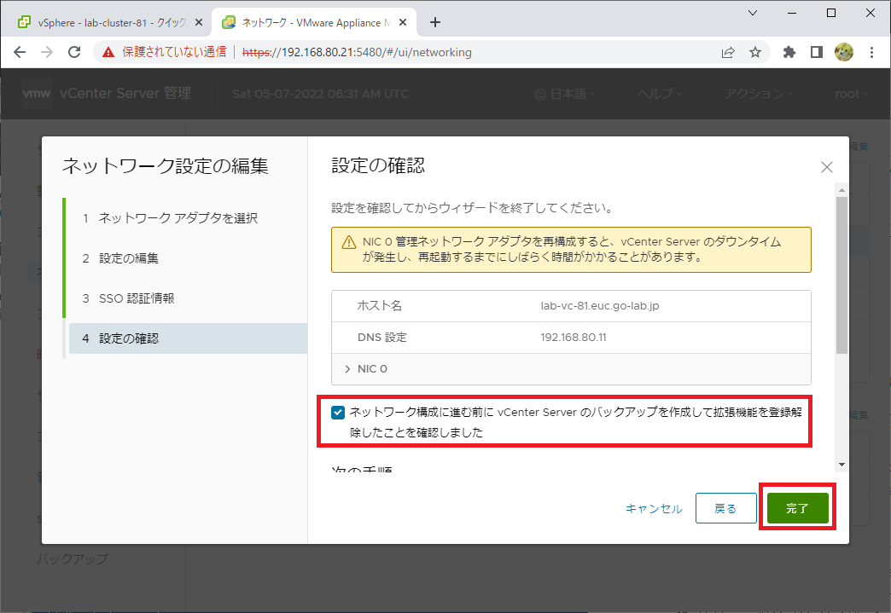
Task: Click the バックアップ sidebar item
Action: click(73, 559)
